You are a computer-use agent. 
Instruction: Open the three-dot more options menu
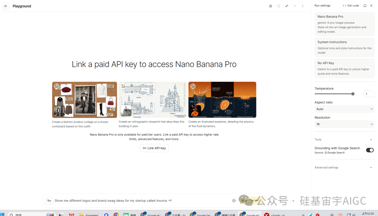coord(303,6)
